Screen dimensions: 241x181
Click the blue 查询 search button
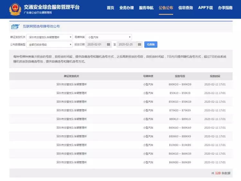click(151, 44)
